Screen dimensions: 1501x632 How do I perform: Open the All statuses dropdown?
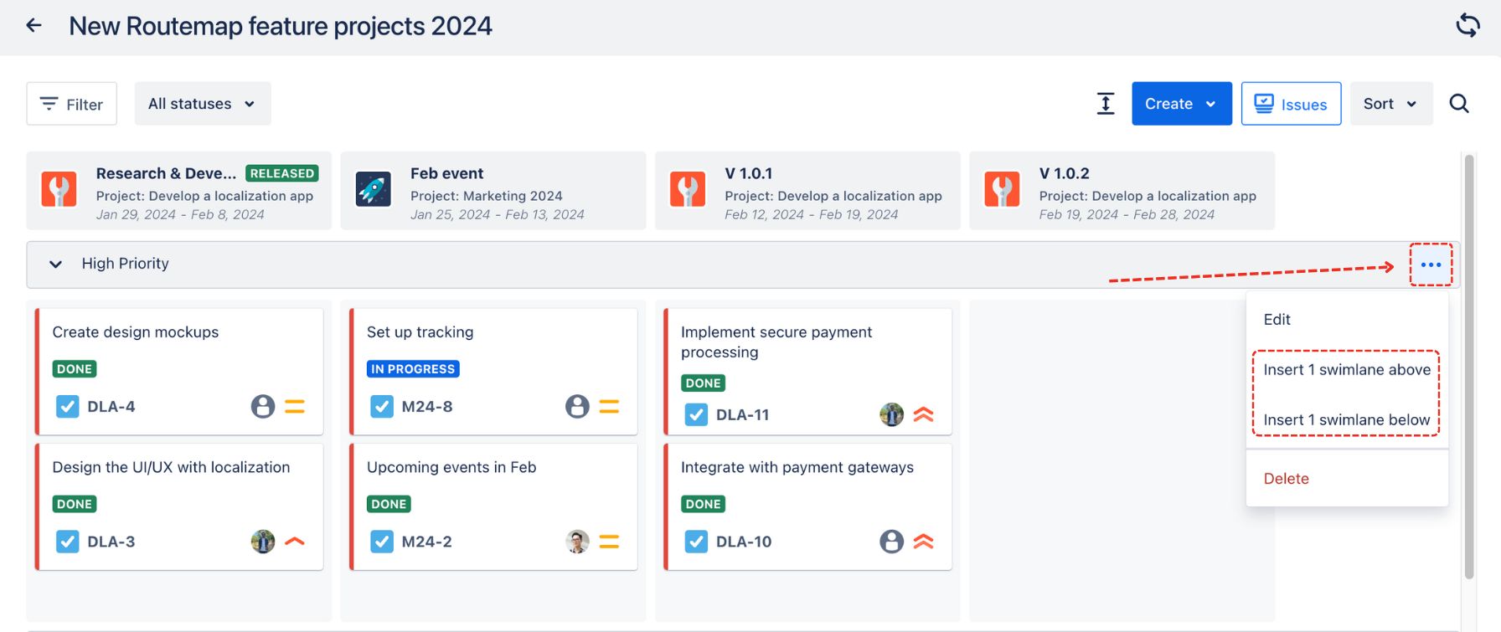[202, 104]
